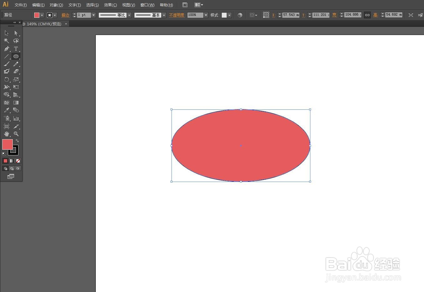Select the Scale tool

coord(16,79)
